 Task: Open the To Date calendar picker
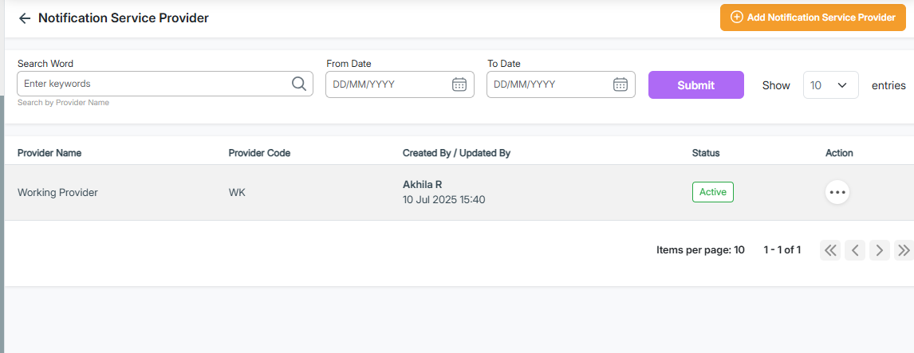click(x=620, y=84)
